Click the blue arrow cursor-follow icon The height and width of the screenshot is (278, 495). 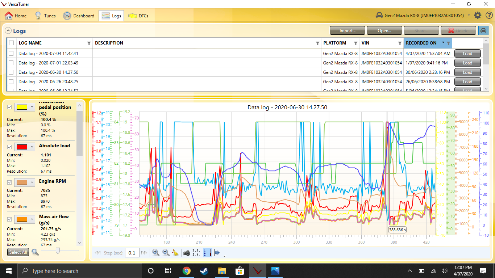point(217,253)
